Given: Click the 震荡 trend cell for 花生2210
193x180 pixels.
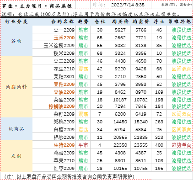Looking at the screenshot, I should pyautogui.click(x=83, y=69).
